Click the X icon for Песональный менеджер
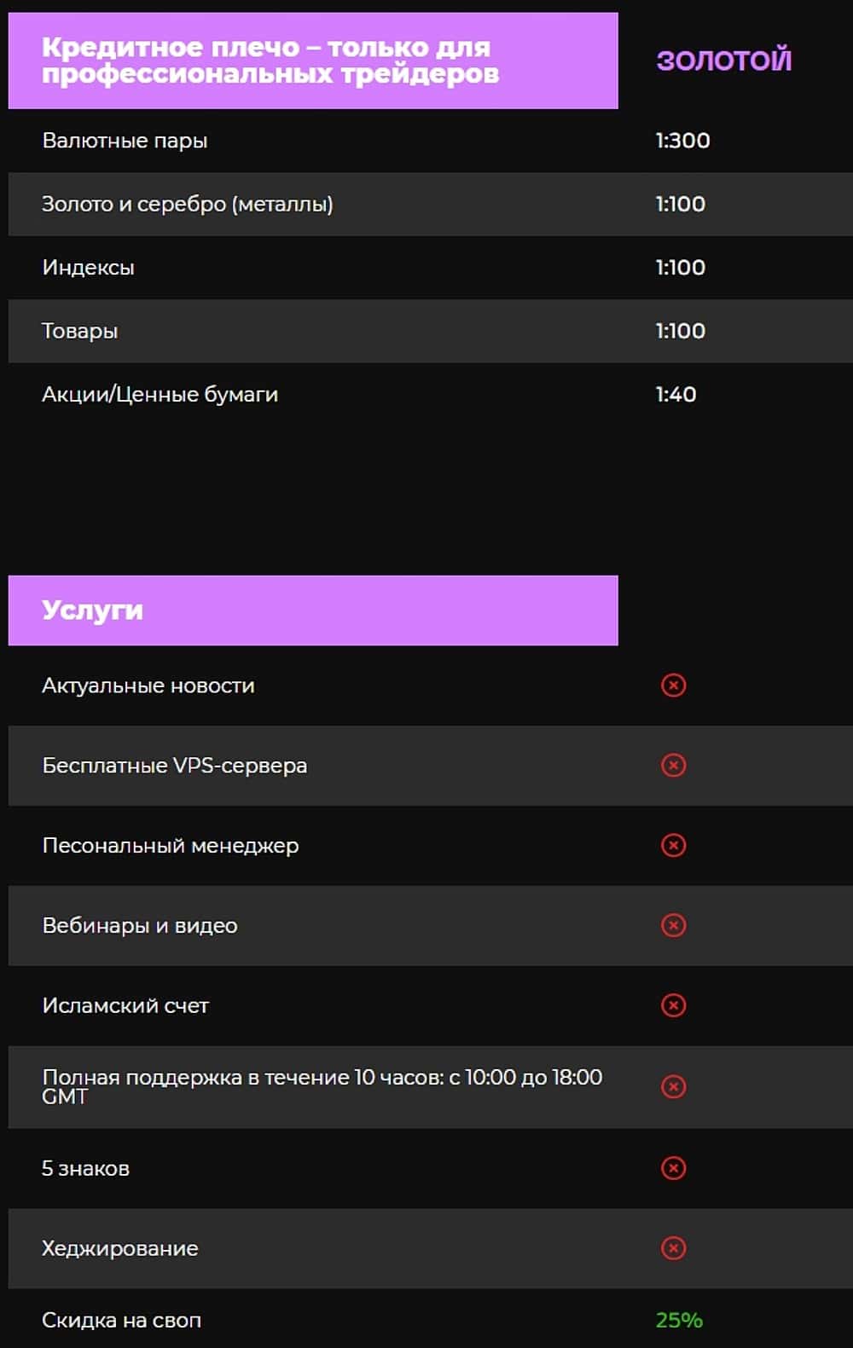 click(673, 845)
